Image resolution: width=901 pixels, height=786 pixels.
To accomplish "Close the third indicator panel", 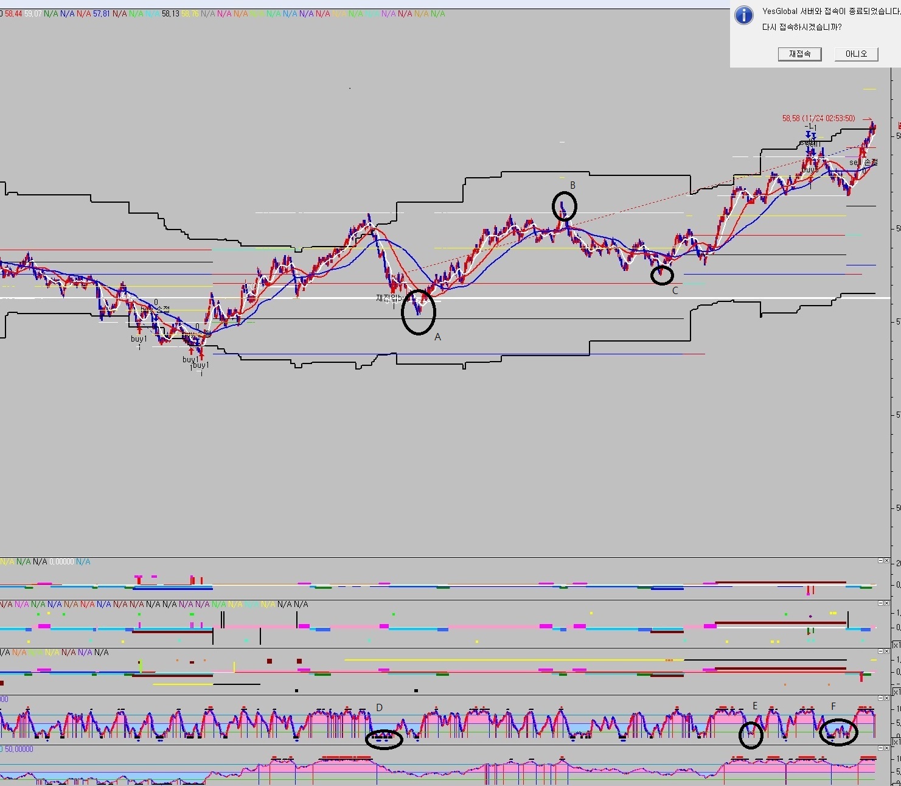I will coord(888,651).
